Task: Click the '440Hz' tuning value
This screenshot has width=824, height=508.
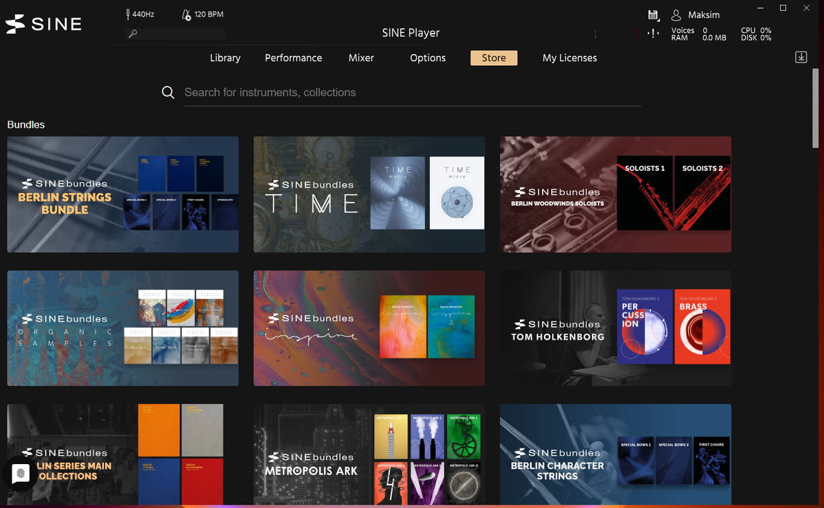Action: tap(144, 14)
